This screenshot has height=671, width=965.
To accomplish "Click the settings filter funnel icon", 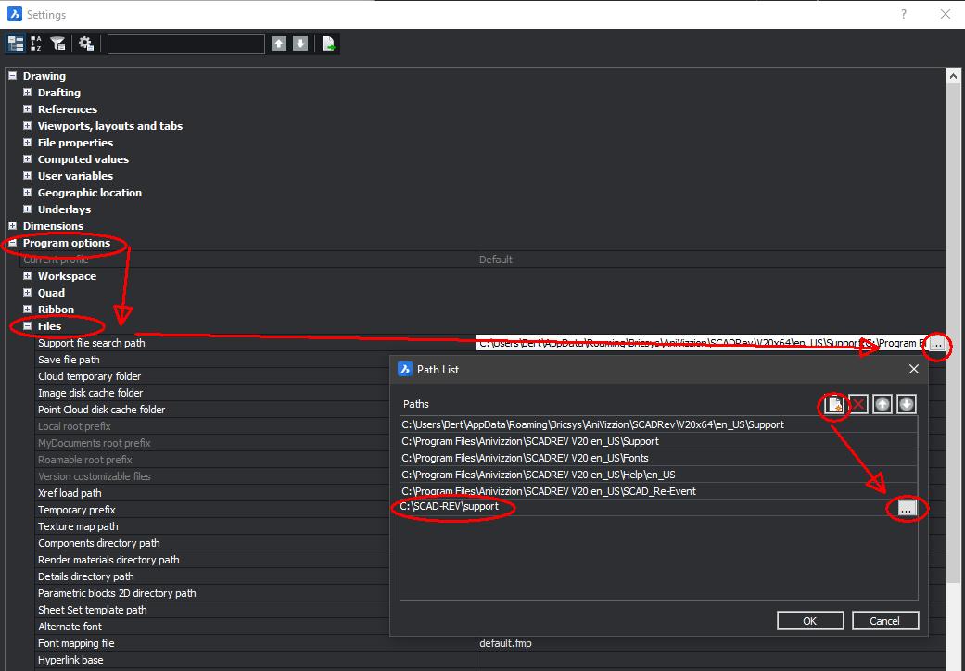I will click(x=58, y=44).
